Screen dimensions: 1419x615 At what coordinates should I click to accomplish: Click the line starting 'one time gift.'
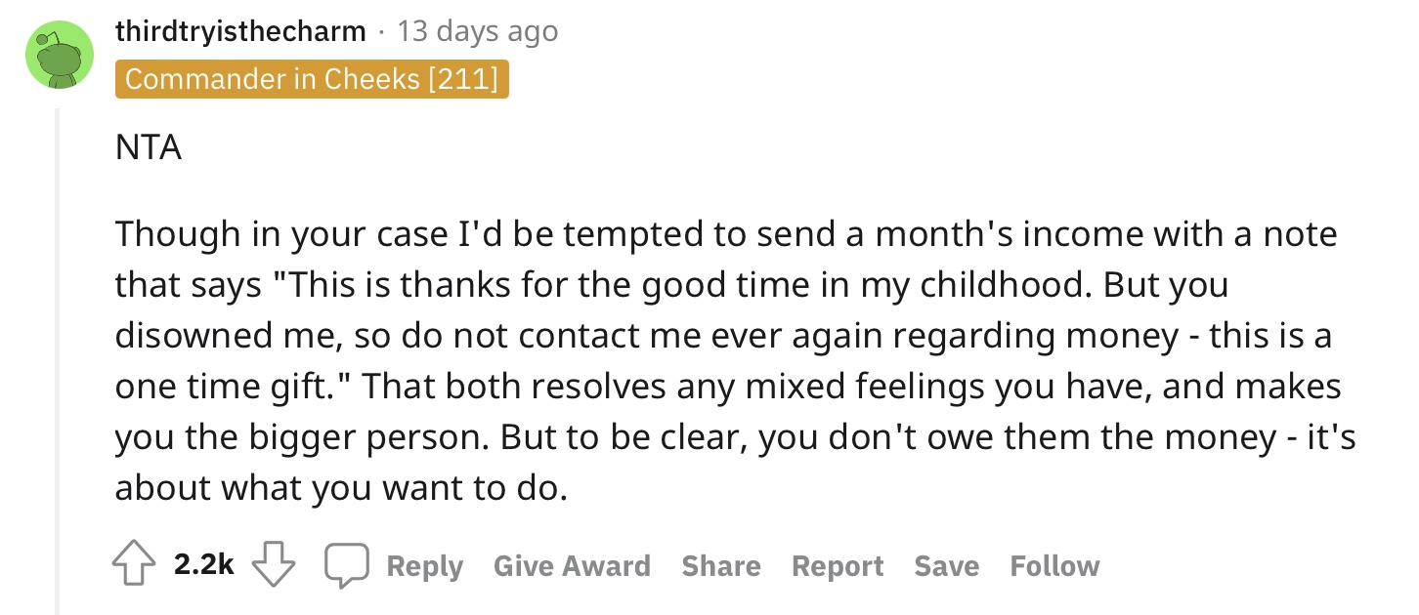pyautogui.click(x=728, y=388)
